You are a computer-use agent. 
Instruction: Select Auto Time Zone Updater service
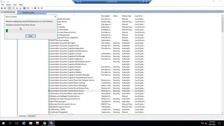coord(59,40)
